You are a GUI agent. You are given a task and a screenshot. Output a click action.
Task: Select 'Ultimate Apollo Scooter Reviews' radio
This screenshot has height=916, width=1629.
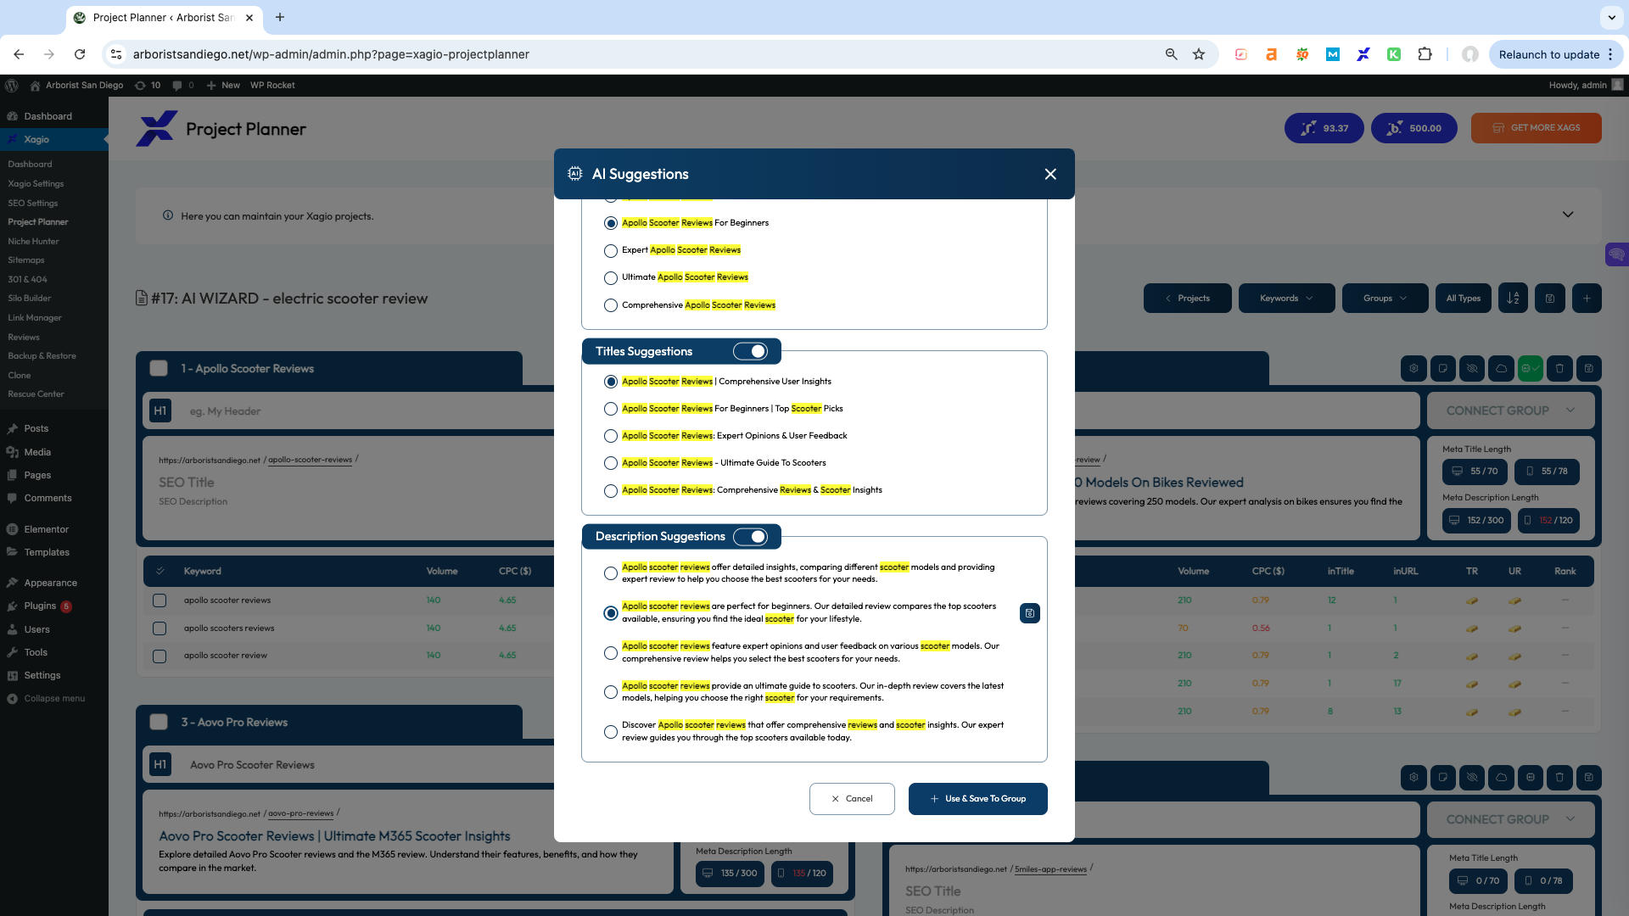(x=611, y=278)
